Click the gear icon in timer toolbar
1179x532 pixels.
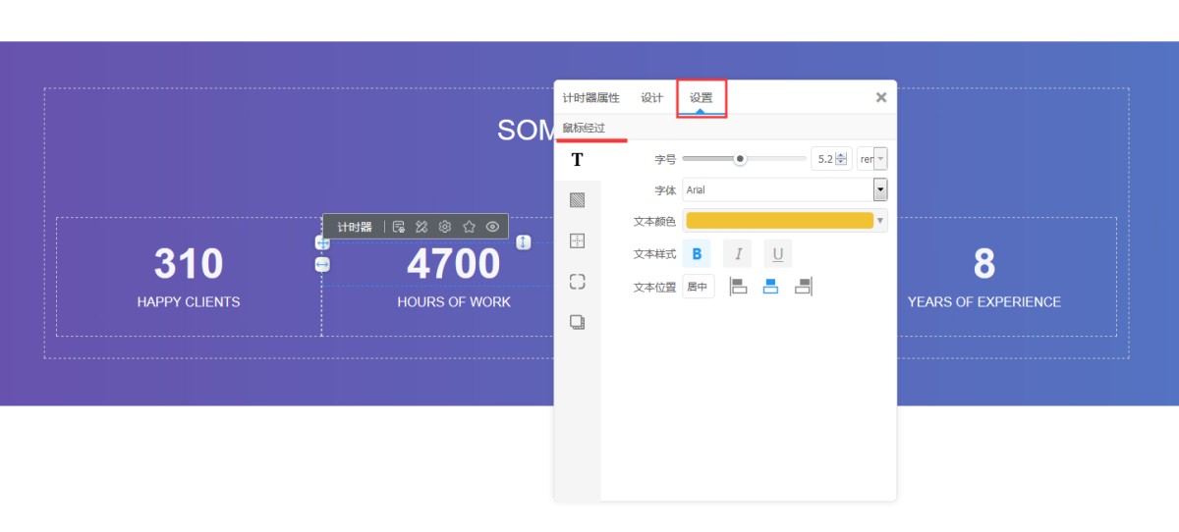445,227
